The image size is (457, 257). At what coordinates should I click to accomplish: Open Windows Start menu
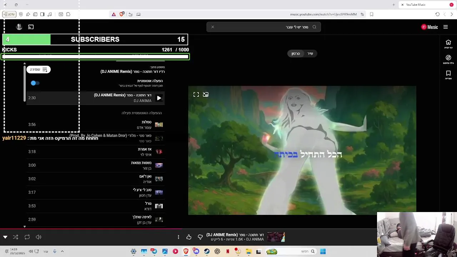coord(323,251)
